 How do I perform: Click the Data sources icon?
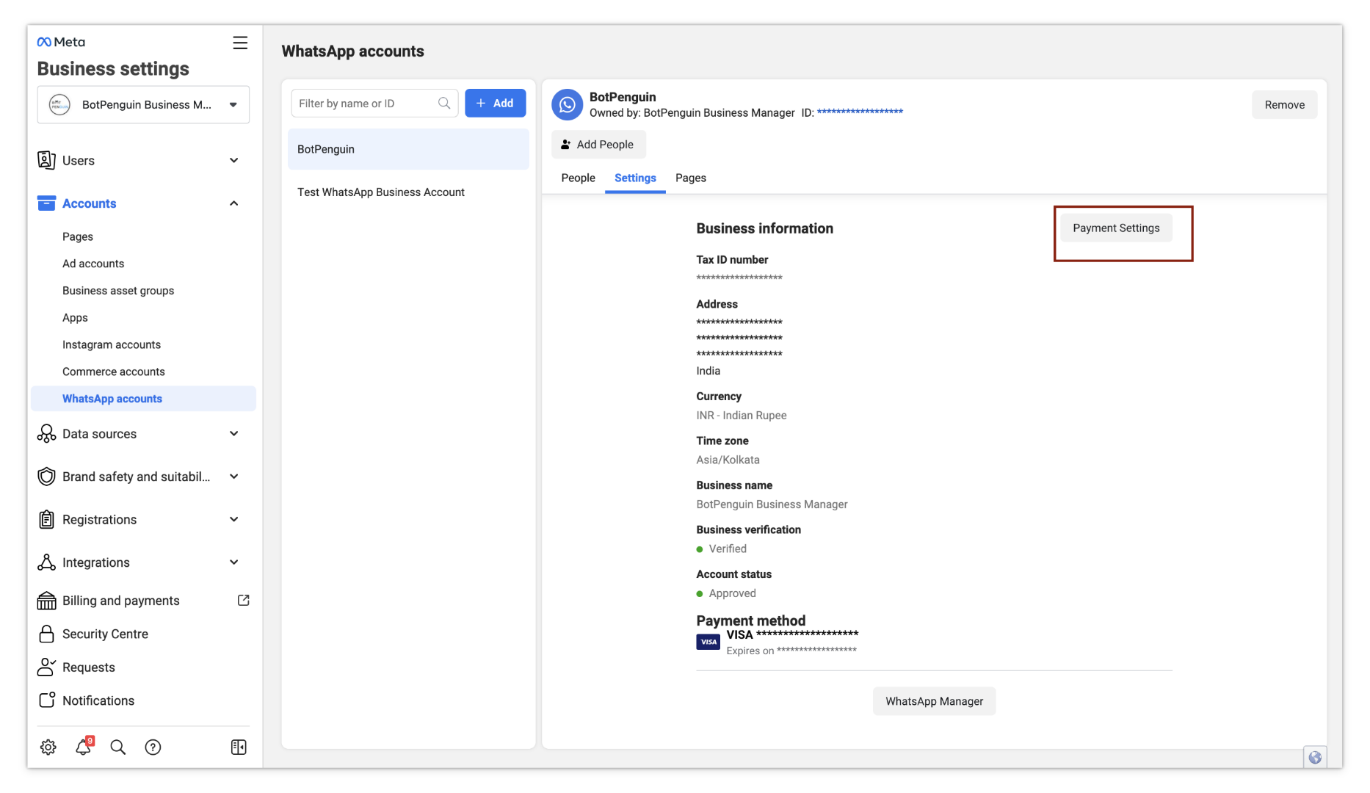(x=46, y=434)
